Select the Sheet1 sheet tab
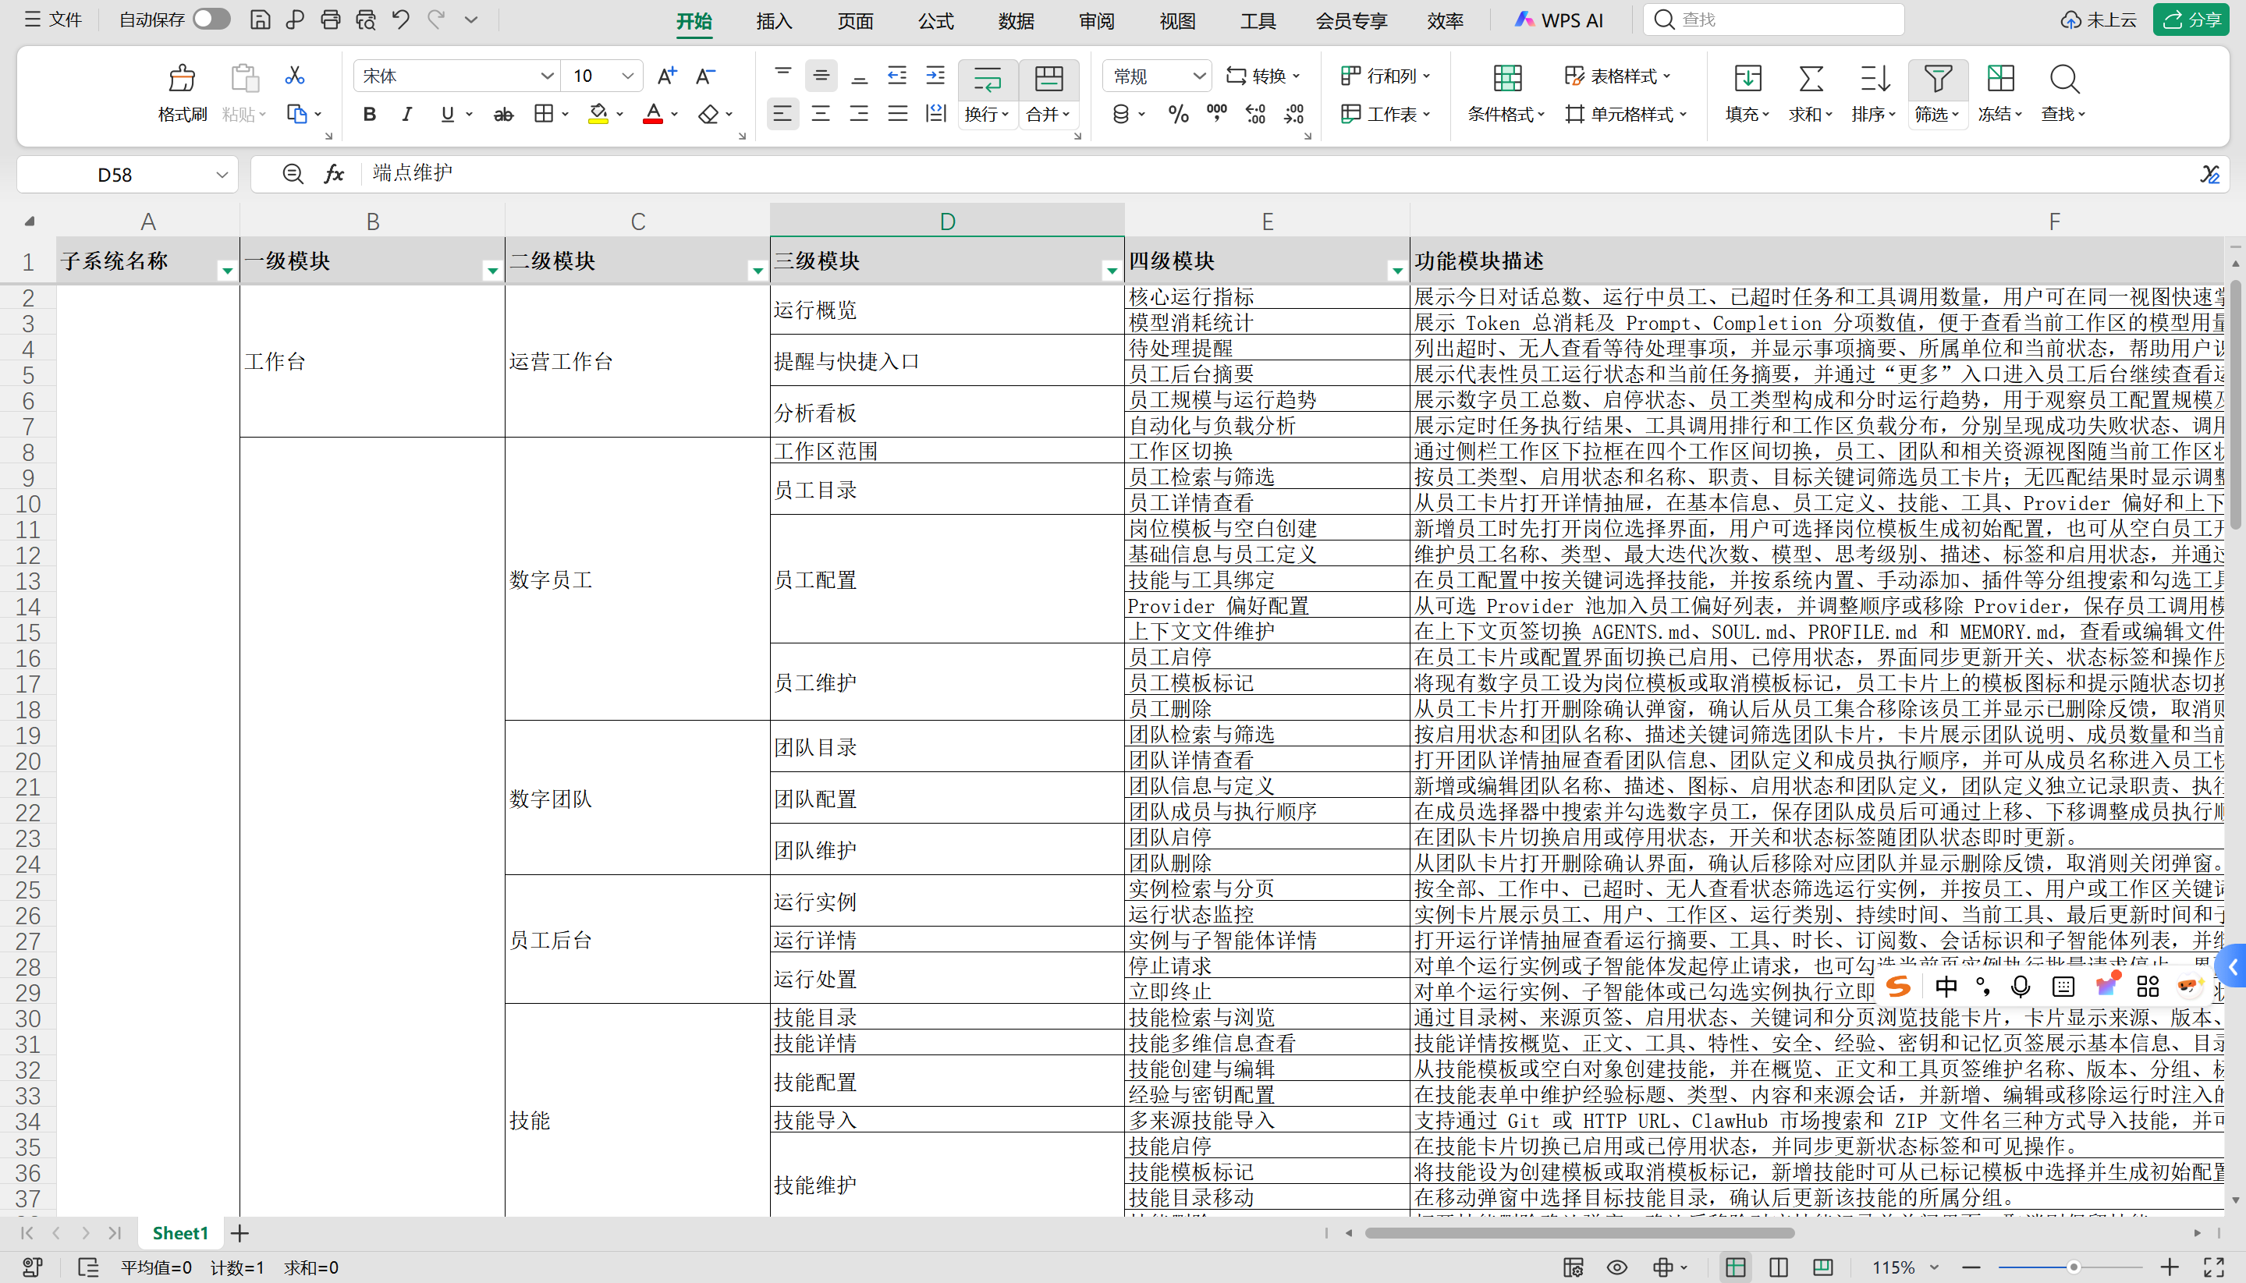Viewport: 2246px width, 1283px height. (x=179, y=1233)
